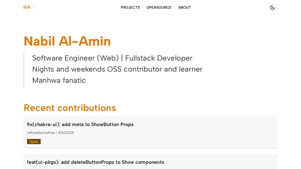
Task: Click the Nights and weekends OSS line
Action: [117, 69]
